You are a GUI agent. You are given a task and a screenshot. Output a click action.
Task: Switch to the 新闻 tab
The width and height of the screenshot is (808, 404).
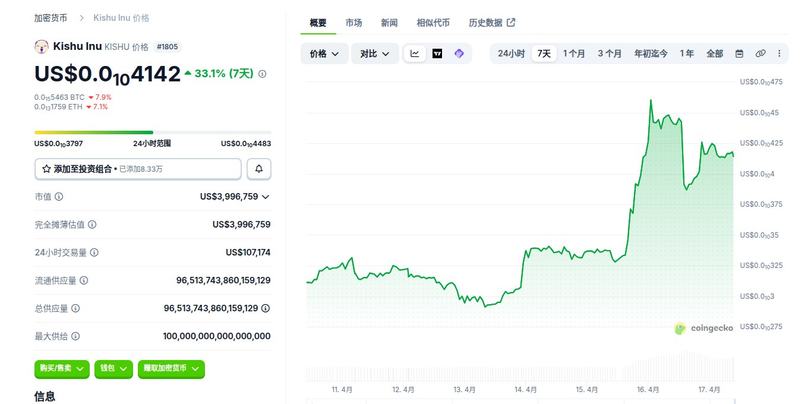coord(389,23)
